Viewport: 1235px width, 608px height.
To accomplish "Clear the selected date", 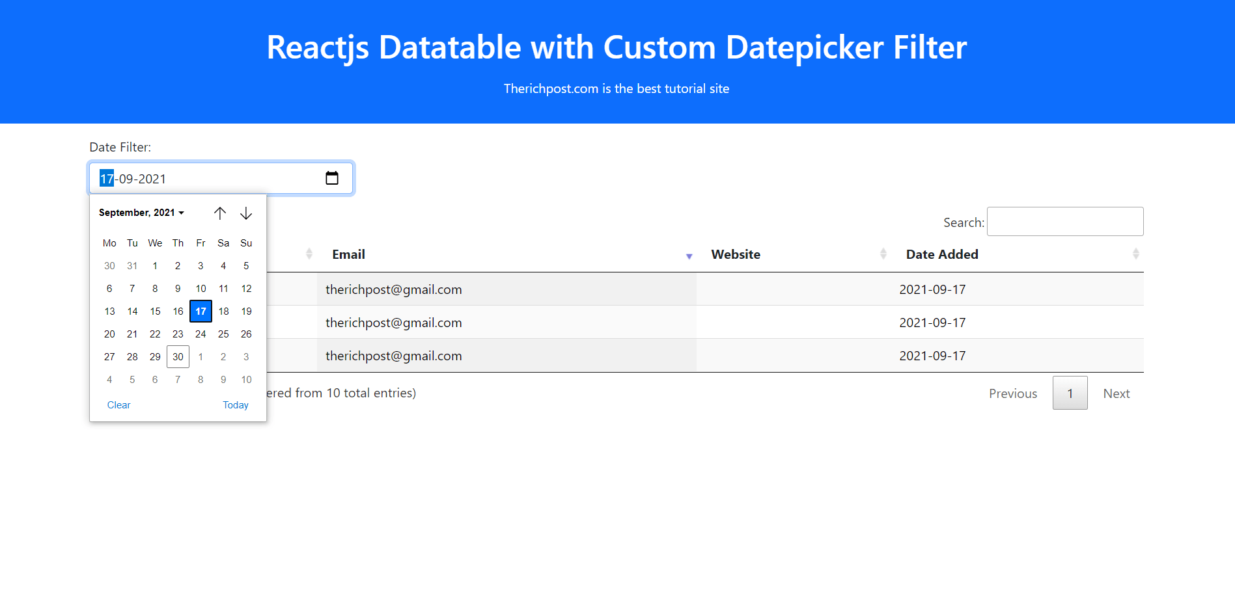I will [118, 405].
